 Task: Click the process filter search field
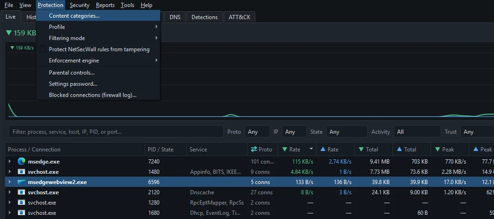(x=116, y=132)
